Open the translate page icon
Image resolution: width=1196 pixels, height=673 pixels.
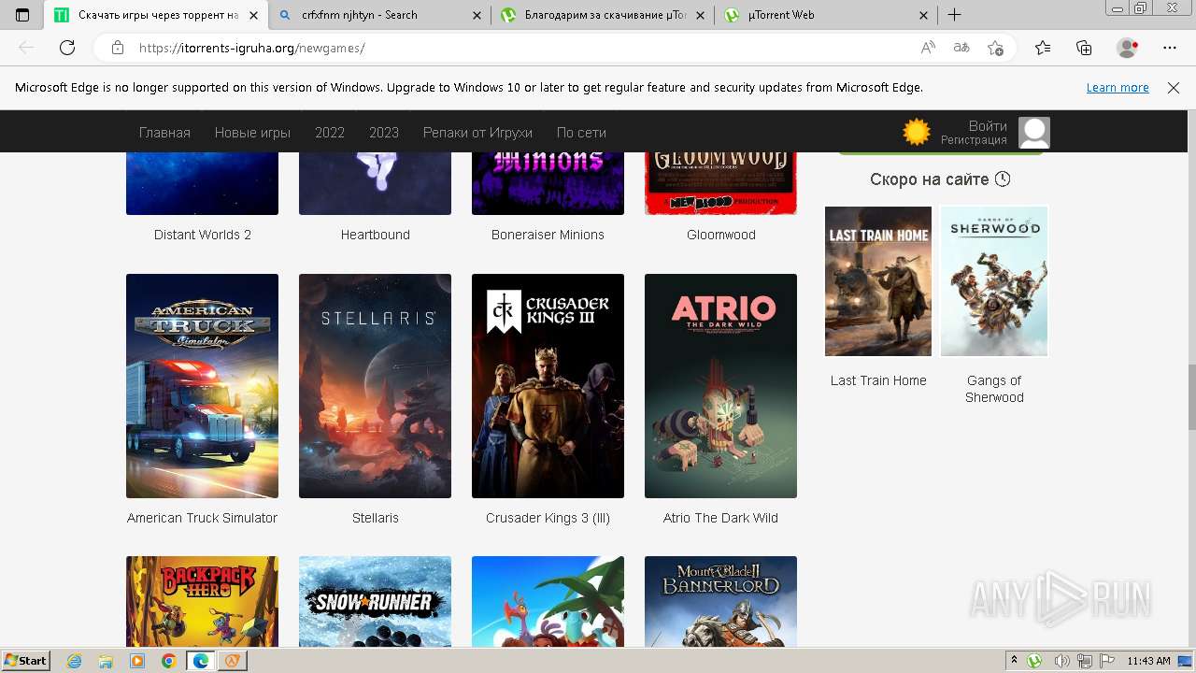point(961,48)
